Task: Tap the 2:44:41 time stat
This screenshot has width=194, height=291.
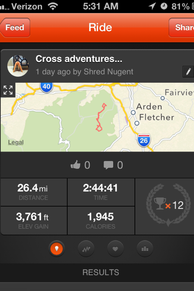Action: pos(100,192)
